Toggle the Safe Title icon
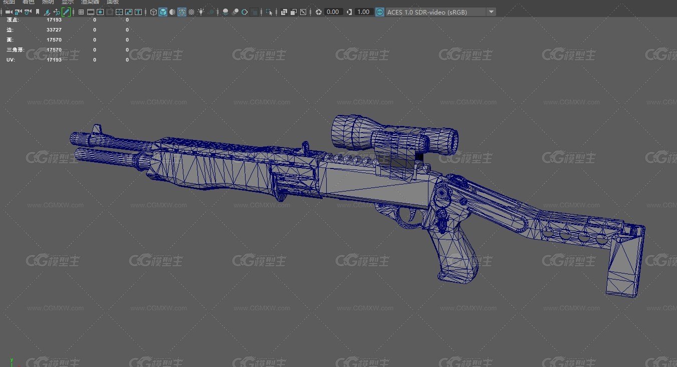 [138, 12]
